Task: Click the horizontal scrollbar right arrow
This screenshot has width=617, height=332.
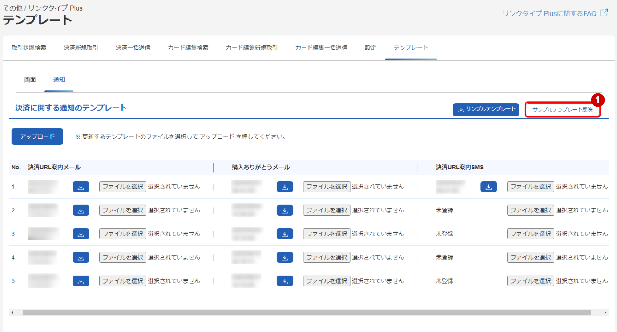Action: coord(605,312)
